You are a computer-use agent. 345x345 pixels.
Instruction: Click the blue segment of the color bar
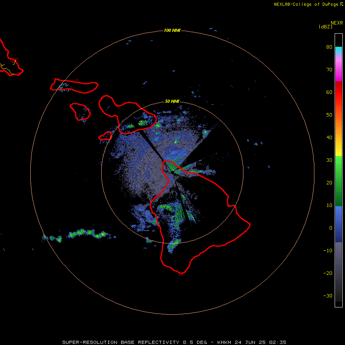(338, 224)
